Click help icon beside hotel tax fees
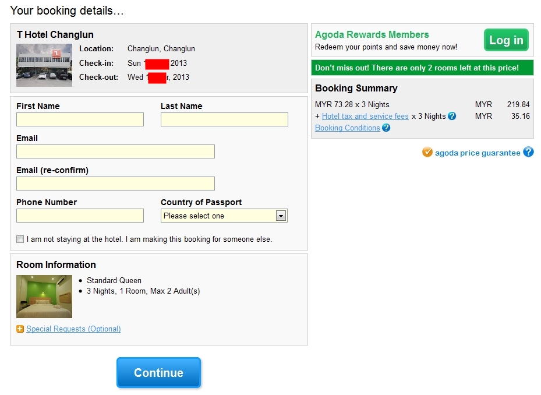The height and width of the screenshot is (395, 541). click(452, 117)
